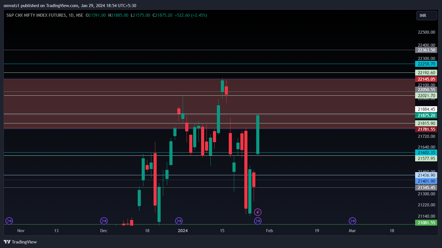This screenshot has height=248, width=442.
Task: Select the gray 21345.45 price label
Action: tap(426, 188)
